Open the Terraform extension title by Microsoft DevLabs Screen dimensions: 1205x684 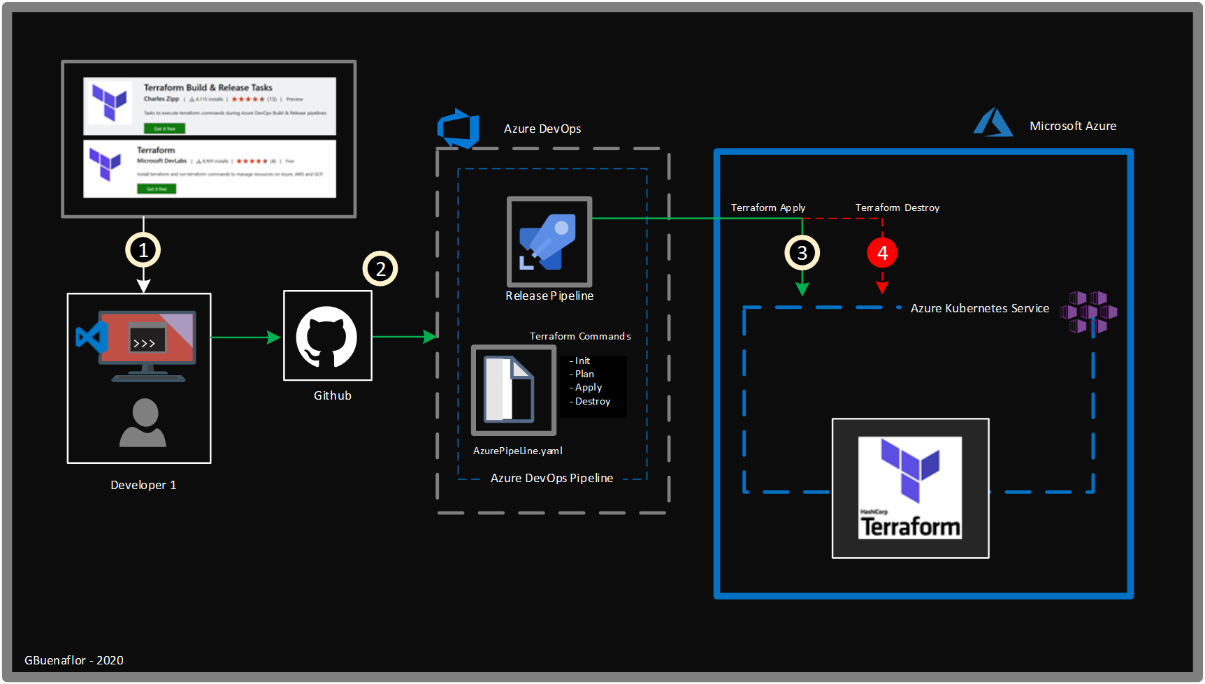156,150
